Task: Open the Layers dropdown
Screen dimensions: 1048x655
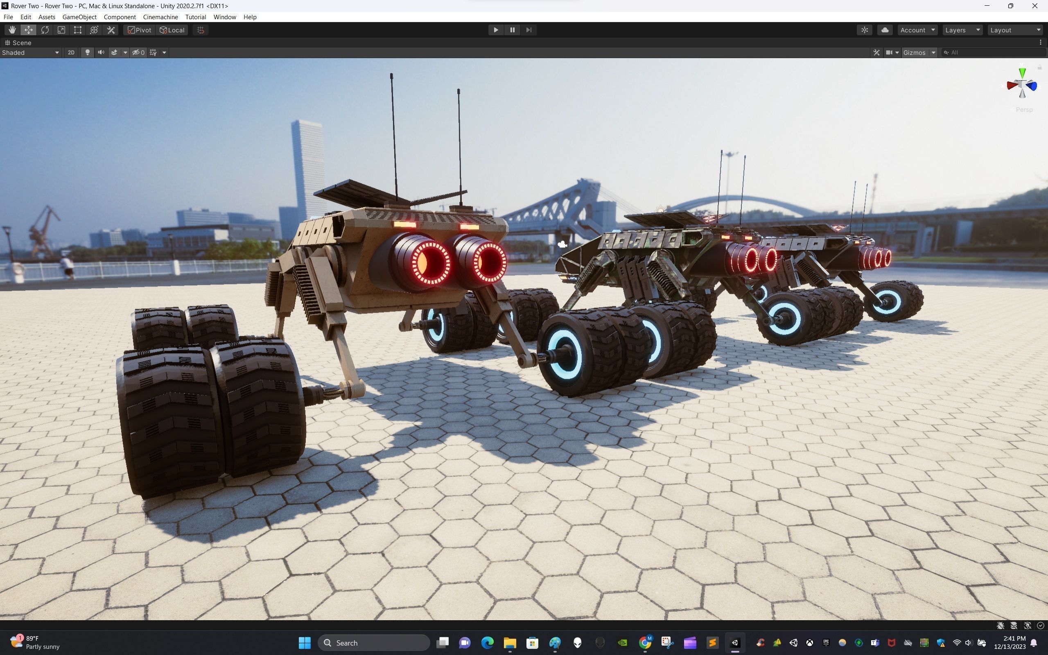Action: click(962, 30)
